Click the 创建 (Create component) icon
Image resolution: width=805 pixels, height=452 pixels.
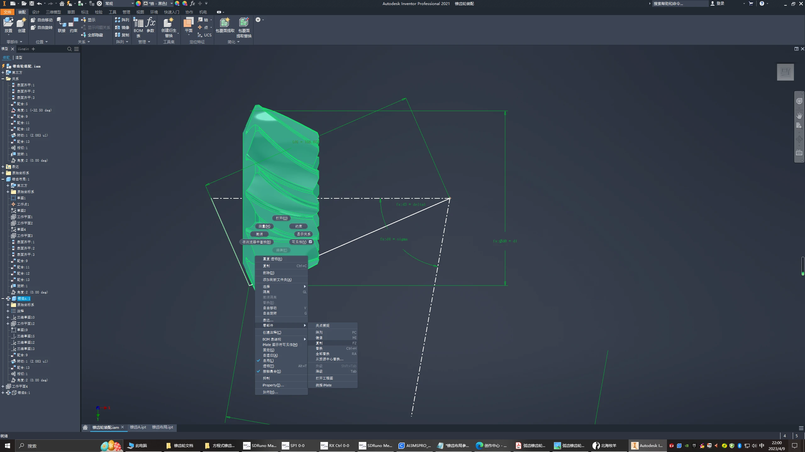click(21, 23)
